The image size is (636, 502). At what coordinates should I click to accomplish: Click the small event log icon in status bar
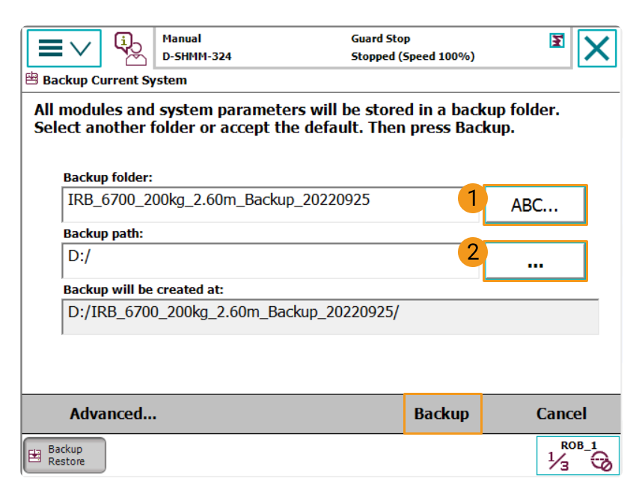(x=557, y=40)
